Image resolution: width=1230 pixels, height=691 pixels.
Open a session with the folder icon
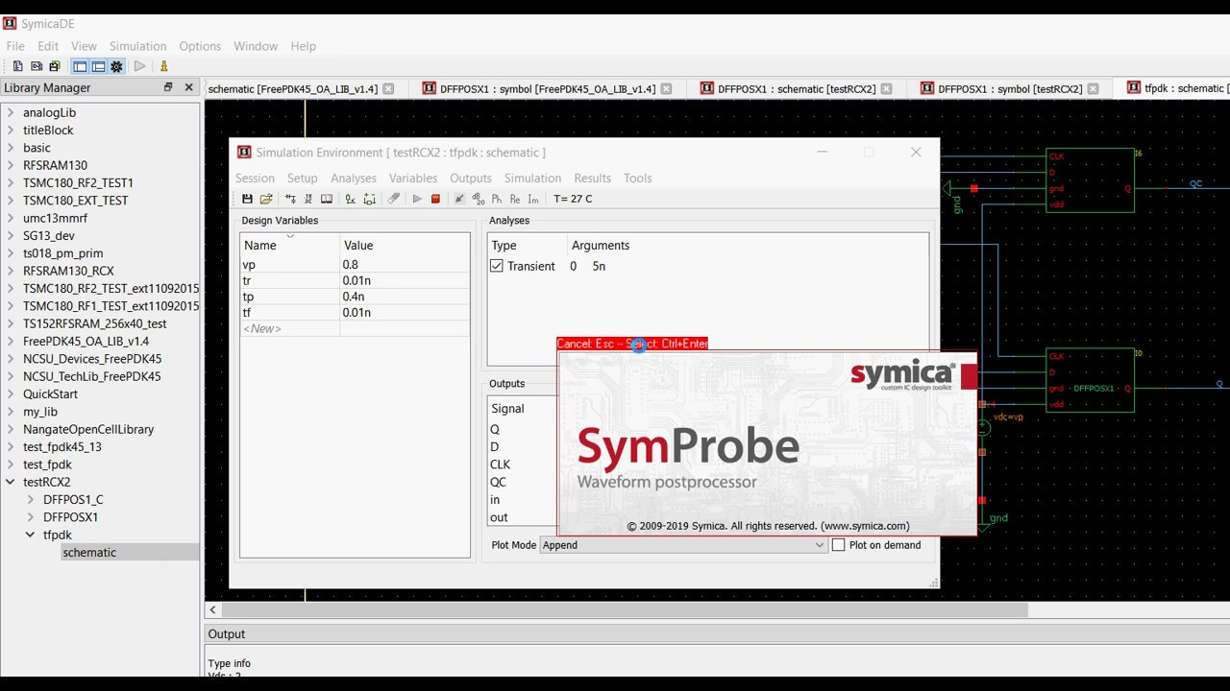point(266,199)
